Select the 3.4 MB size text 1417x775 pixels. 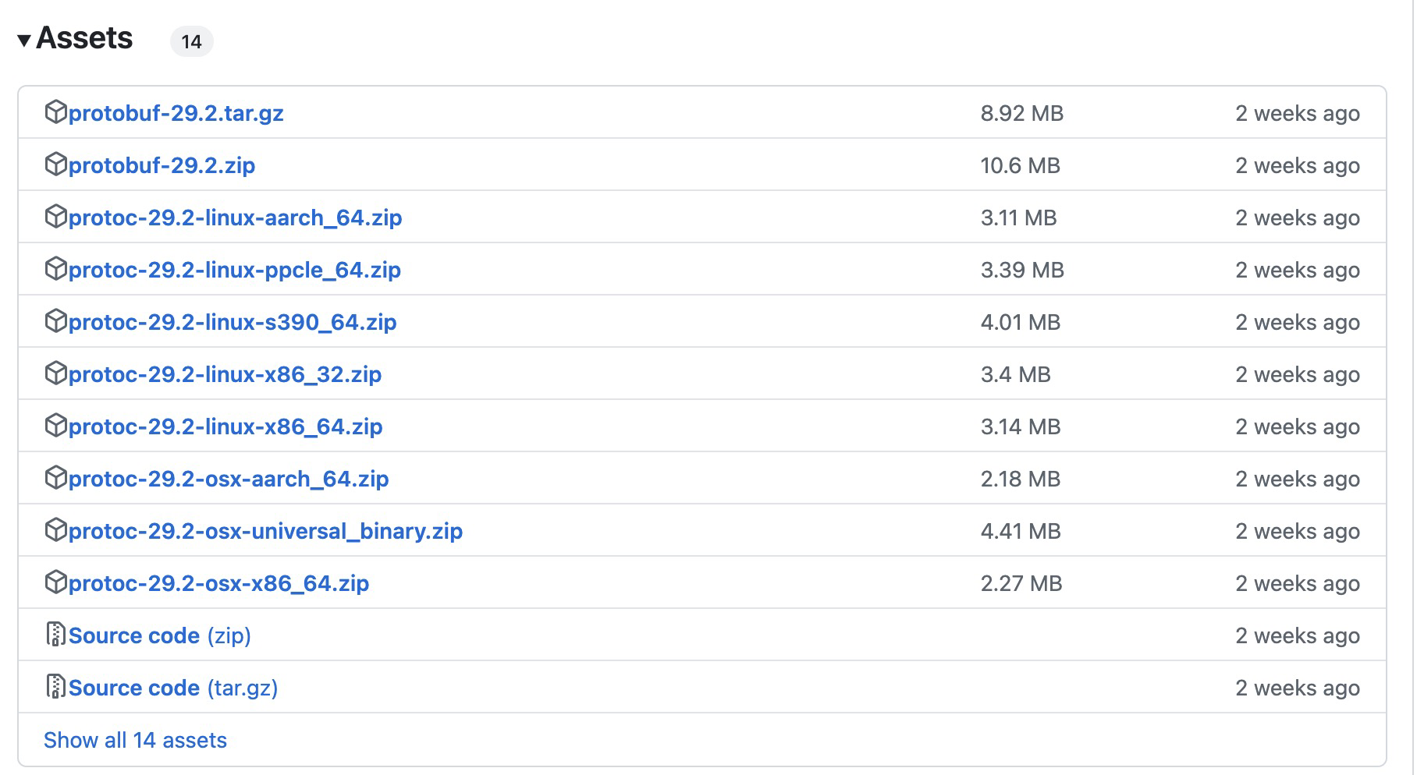point(1016,375)
